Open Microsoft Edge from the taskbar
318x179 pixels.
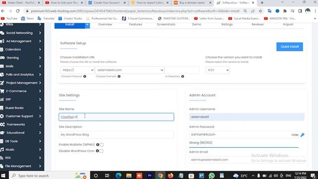(x=118, y=176)
